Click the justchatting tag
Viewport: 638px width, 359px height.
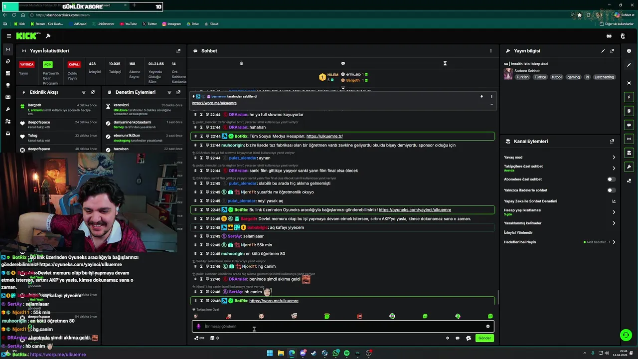(604, 77)
